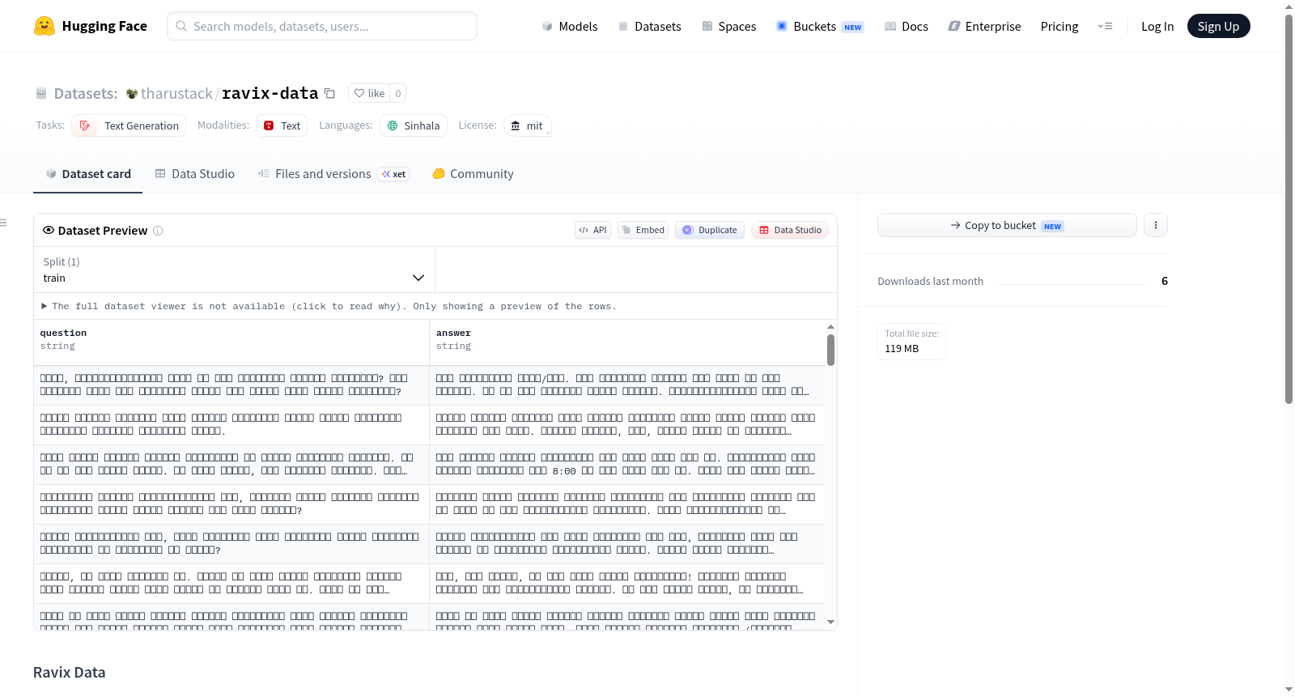Open the Split train dropdown
The height and width of the screenshot is (697, 1295).
tap(234, 270)
